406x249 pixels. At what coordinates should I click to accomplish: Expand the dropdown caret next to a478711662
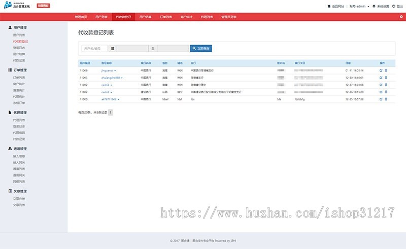118,99
